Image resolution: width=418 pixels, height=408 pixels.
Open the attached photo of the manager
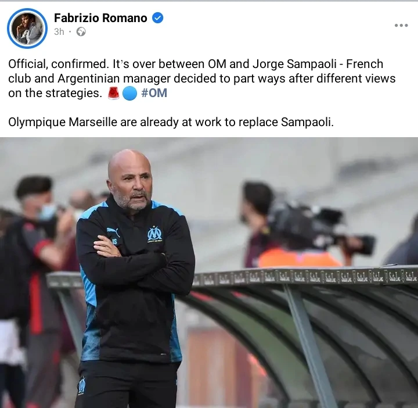pos(209,273)
